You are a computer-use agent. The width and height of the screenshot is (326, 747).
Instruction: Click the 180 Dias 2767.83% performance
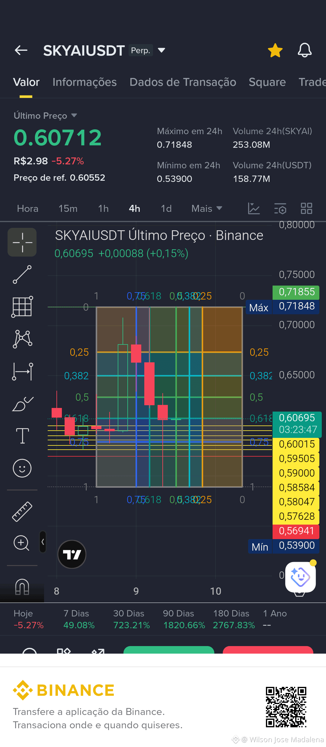pyautogui.click(x=234, y=619)
